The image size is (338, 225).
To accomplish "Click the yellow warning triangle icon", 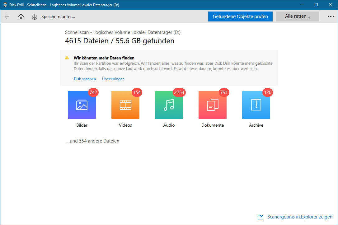I will click(x=67, y=58).
